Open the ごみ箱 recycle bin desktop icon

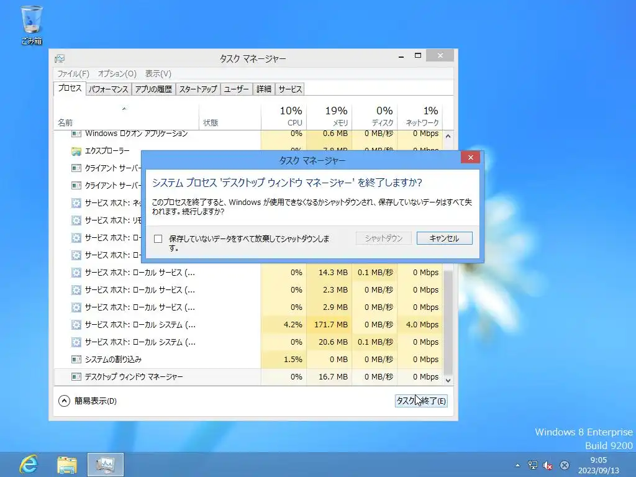click(31, 25)
